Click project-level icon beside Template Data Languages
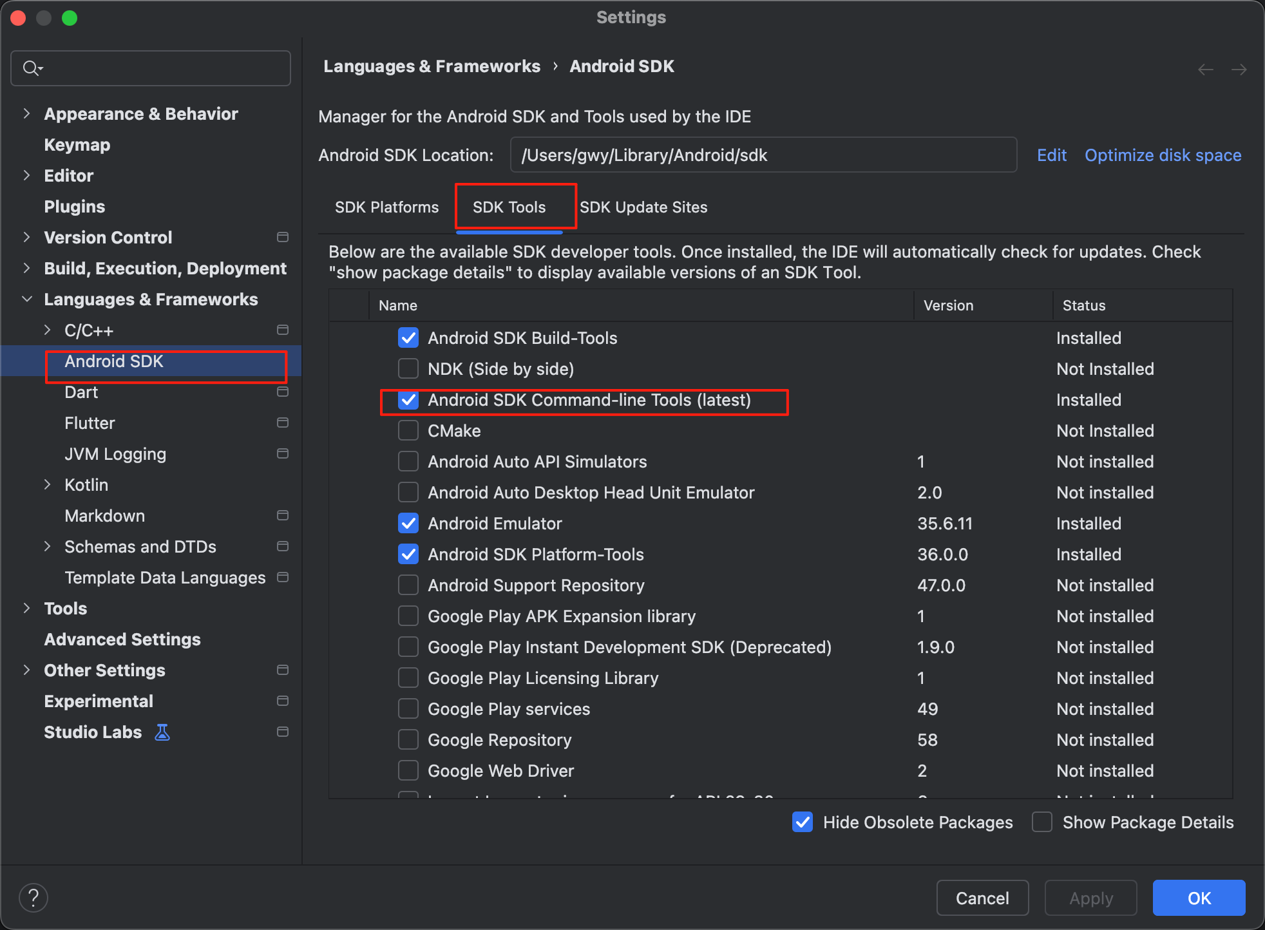 pyautogui.click(x=282, y=577)
